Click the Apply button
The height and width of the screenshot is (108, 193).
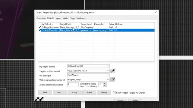(x=135, y=100)
